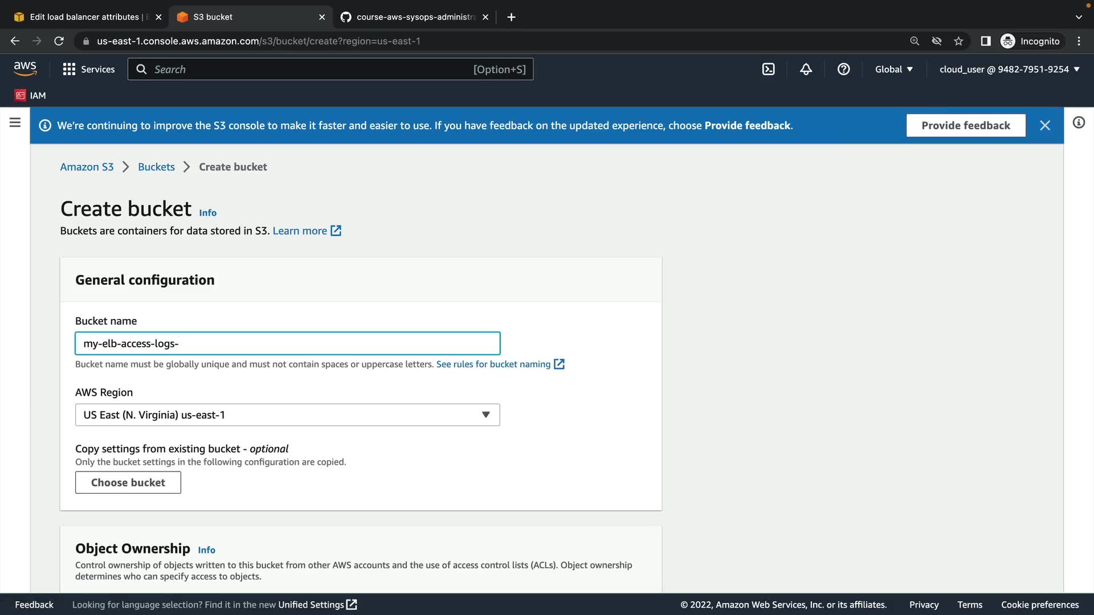The height and width of the screenshot is (615, 1094).
Task: Click the Provide feedback button
Action: [965, 125]
